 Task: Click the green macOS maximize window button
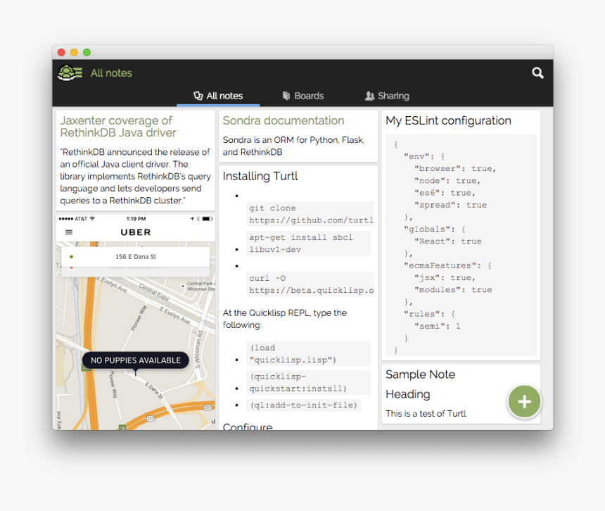tap(87, 52)
